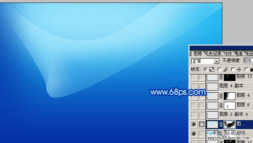253x143 pixels.
Task: Switch to the 图层 (Layers) tab
Action: coord(198,53)
